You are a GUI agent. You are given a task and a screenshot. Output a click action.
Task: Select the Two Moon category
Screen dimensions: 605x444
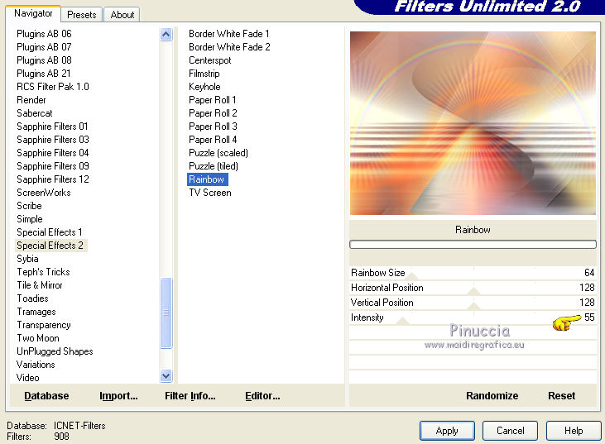[38, 338]
